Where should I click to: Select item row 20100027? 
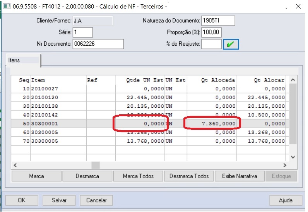[x=150, y=89]
